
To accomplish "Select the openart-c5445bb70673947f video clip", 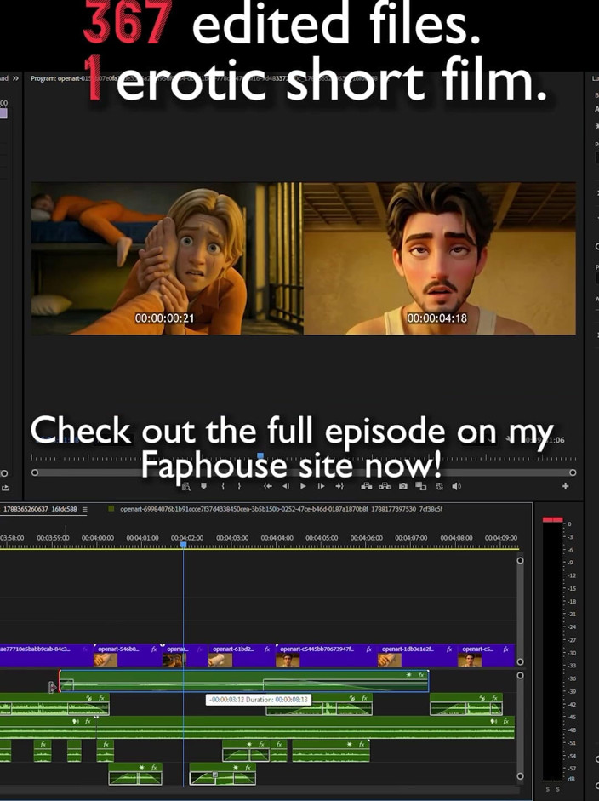I will coord(325,655).
